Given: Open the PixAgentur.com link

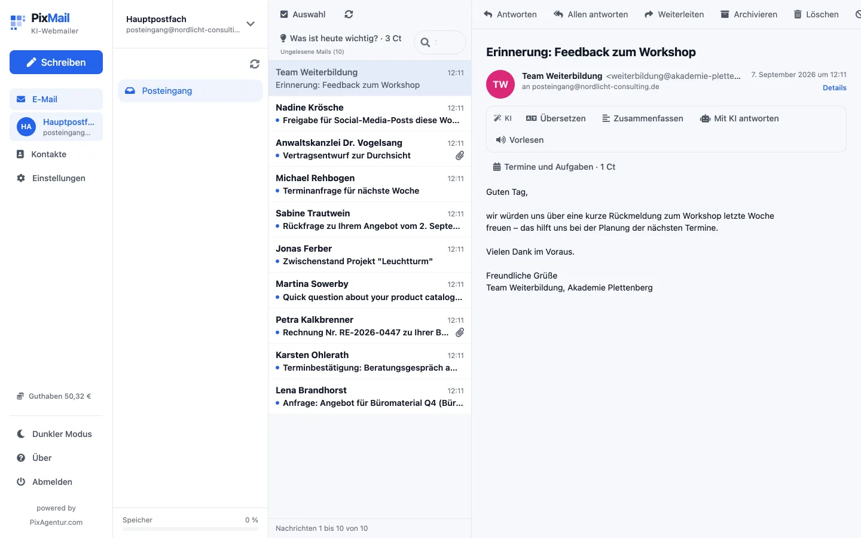Looking at the screenshot, I should click(x=56, y=522).
